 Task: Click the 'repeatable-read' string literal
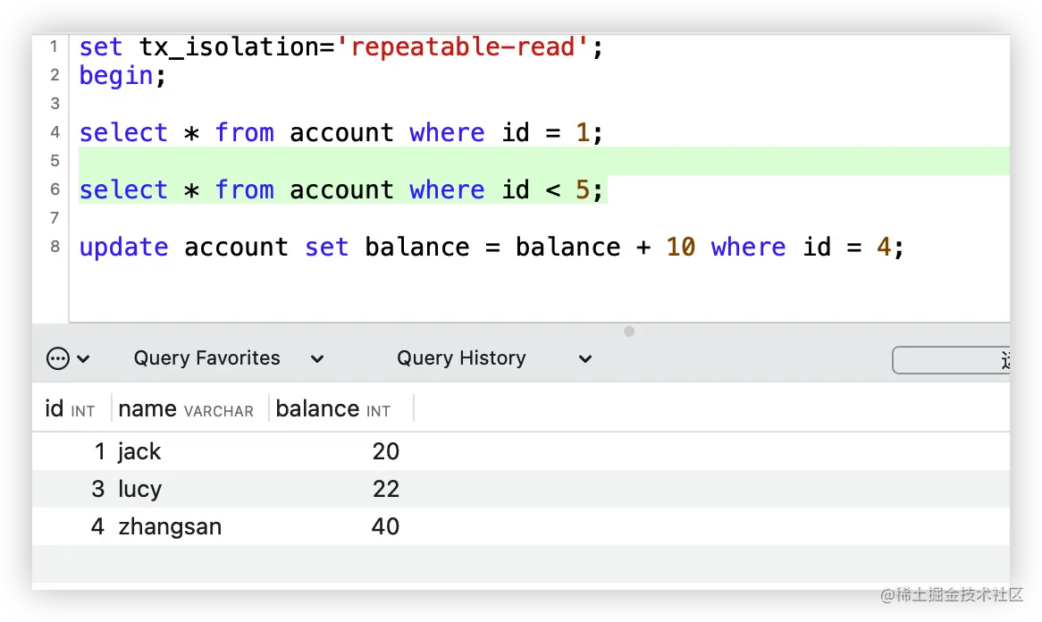pos(463,47)
